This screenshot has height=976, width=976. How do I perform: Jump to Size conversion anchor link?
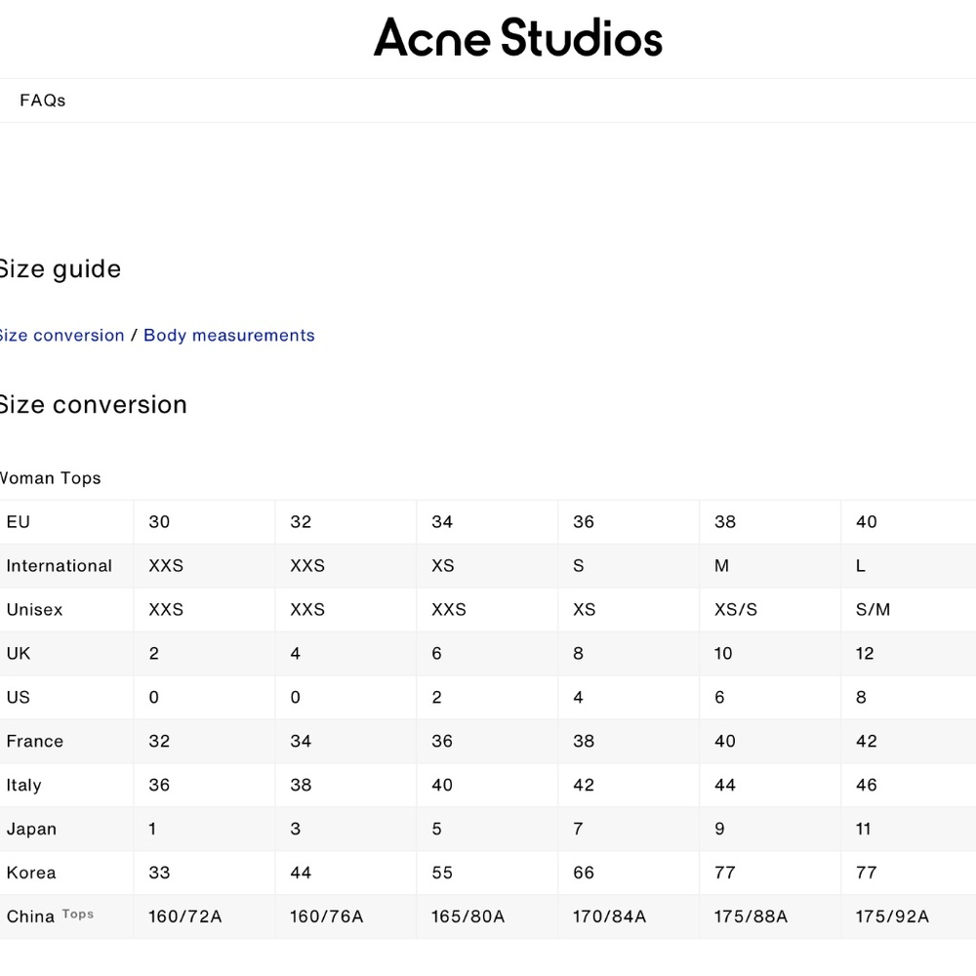coord(61,335)
